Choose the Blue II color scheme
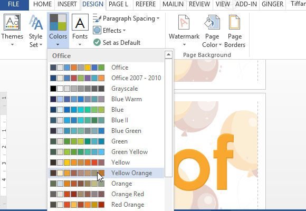The width and height of the screenshot is (306, 211). click(106, 120)
